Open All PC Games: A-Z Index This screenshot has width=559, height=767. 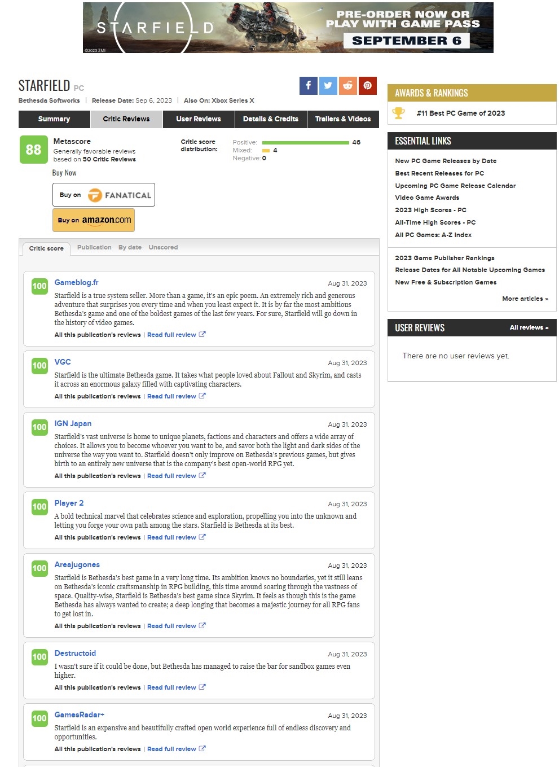433,235
